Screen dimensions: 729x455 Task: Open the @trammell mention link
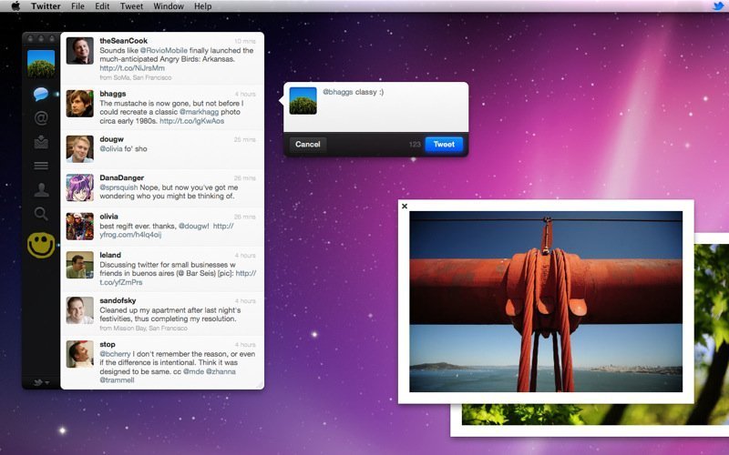click(117, 379)
